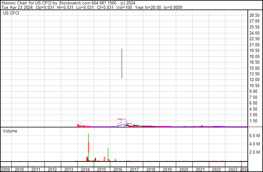The image size is (263, 172).
Task: Click the 2024 year label
Action: point(244,169)
